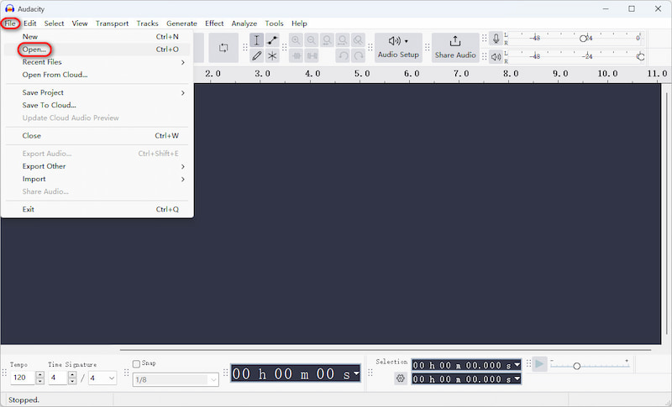Click Silence audio selection icon
Viewport: 672px width, 407px height.
pos(312,55)
